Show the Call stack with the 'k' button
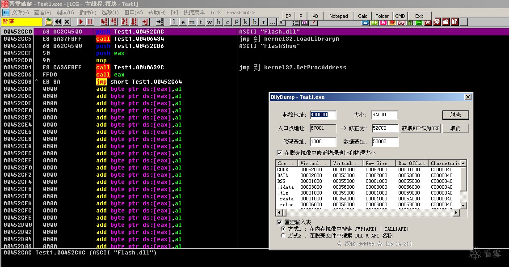The image size is (509, 267). pyautogui.click(x=245, y=22)
